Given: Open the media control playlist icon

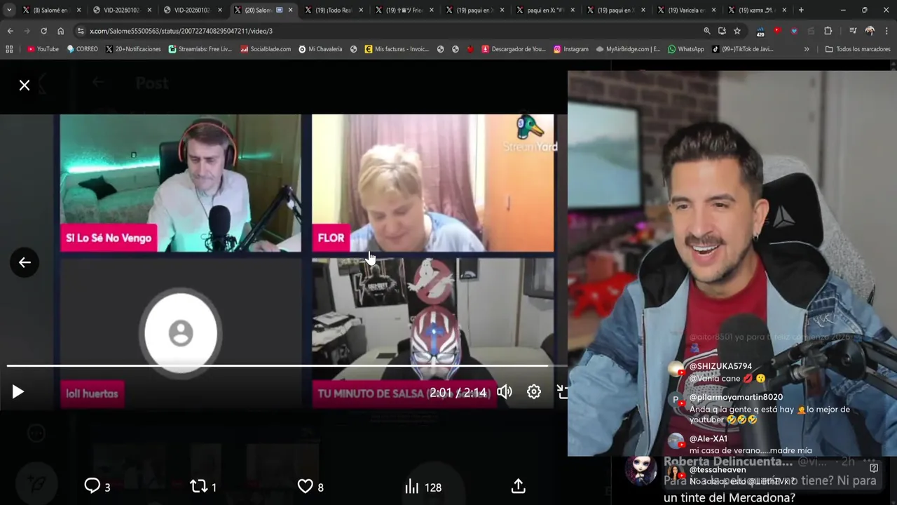Looking at the screenshot, I should tap(853, 31).
